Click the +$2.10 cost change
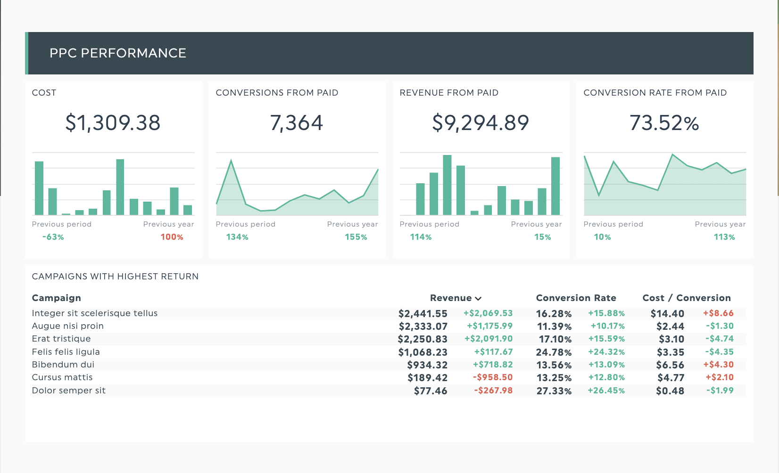The height and width of the screenshot is (473, 779). (x=720, y=377)
